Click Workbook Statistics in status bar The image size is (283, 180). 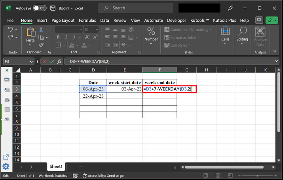point(53,176)
